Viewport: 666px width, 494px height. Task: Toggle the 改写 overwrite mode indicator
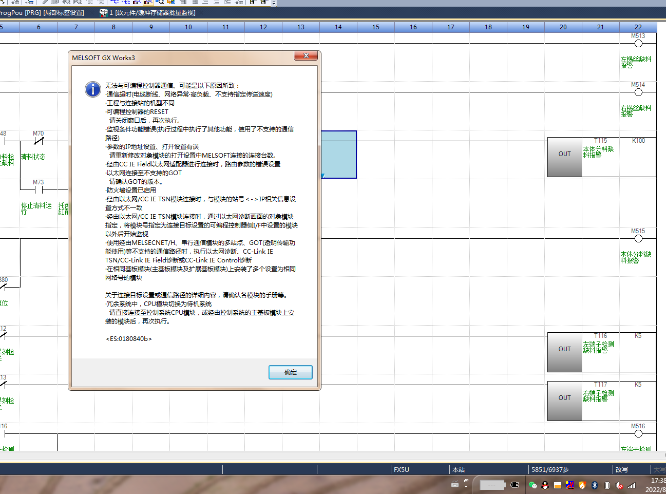click(x=621, y=469)
